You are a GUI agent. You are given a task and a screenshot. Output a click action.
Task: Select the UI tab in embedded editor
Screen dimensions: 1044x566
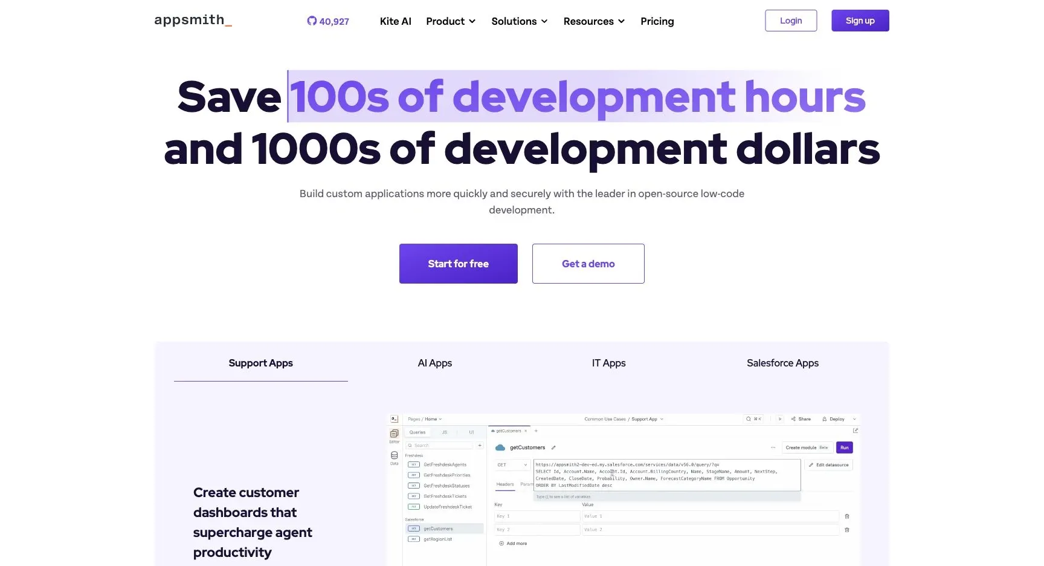coord(472,432)
